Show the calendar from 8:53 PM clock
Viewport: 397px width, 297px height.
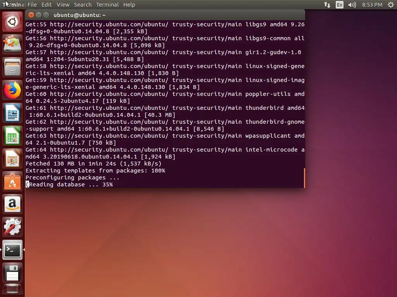[372, 5]
